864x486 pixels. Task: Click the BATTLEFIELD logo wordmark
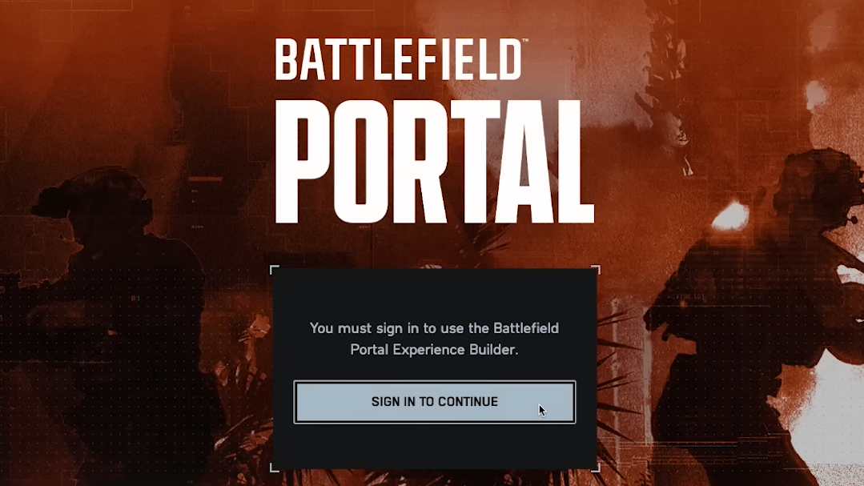[x=399, y=59]
